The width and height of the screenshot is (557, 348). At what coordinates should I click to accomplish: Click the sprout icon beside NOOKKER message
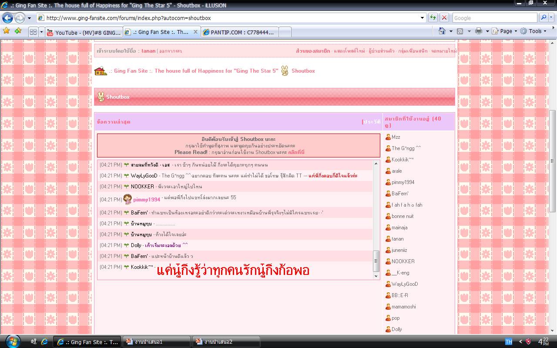[x=127, y=187]
